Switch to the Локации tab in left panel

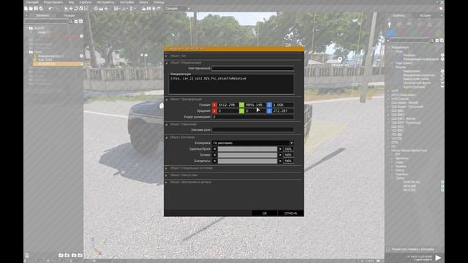69,15
